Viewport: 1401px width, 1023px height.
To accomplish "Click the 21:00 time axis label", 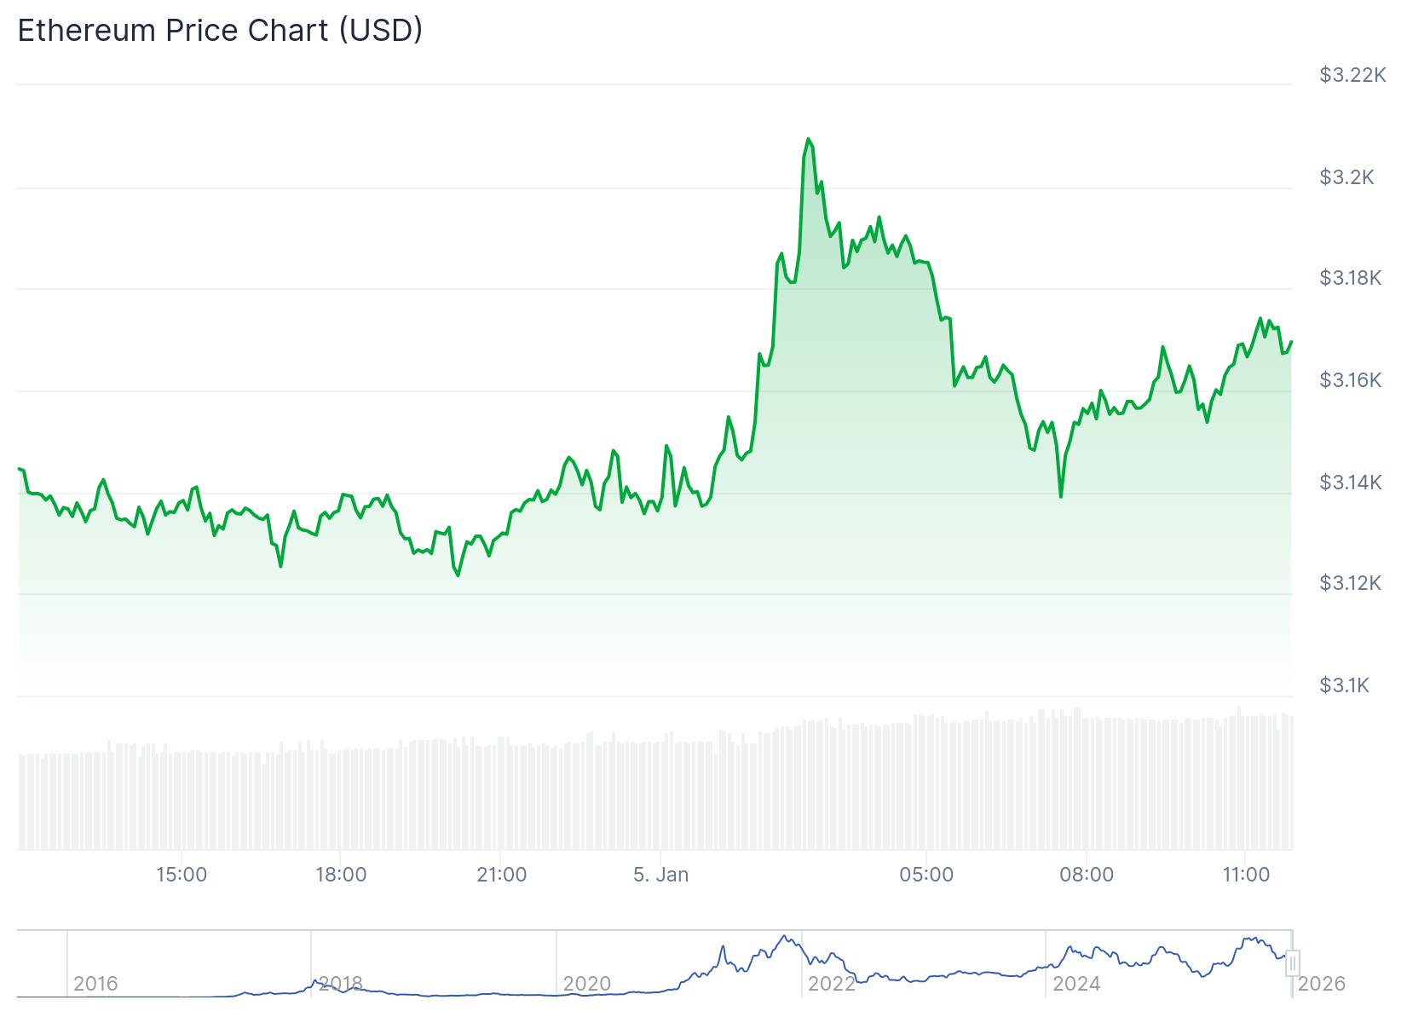I will pos(501,875).
